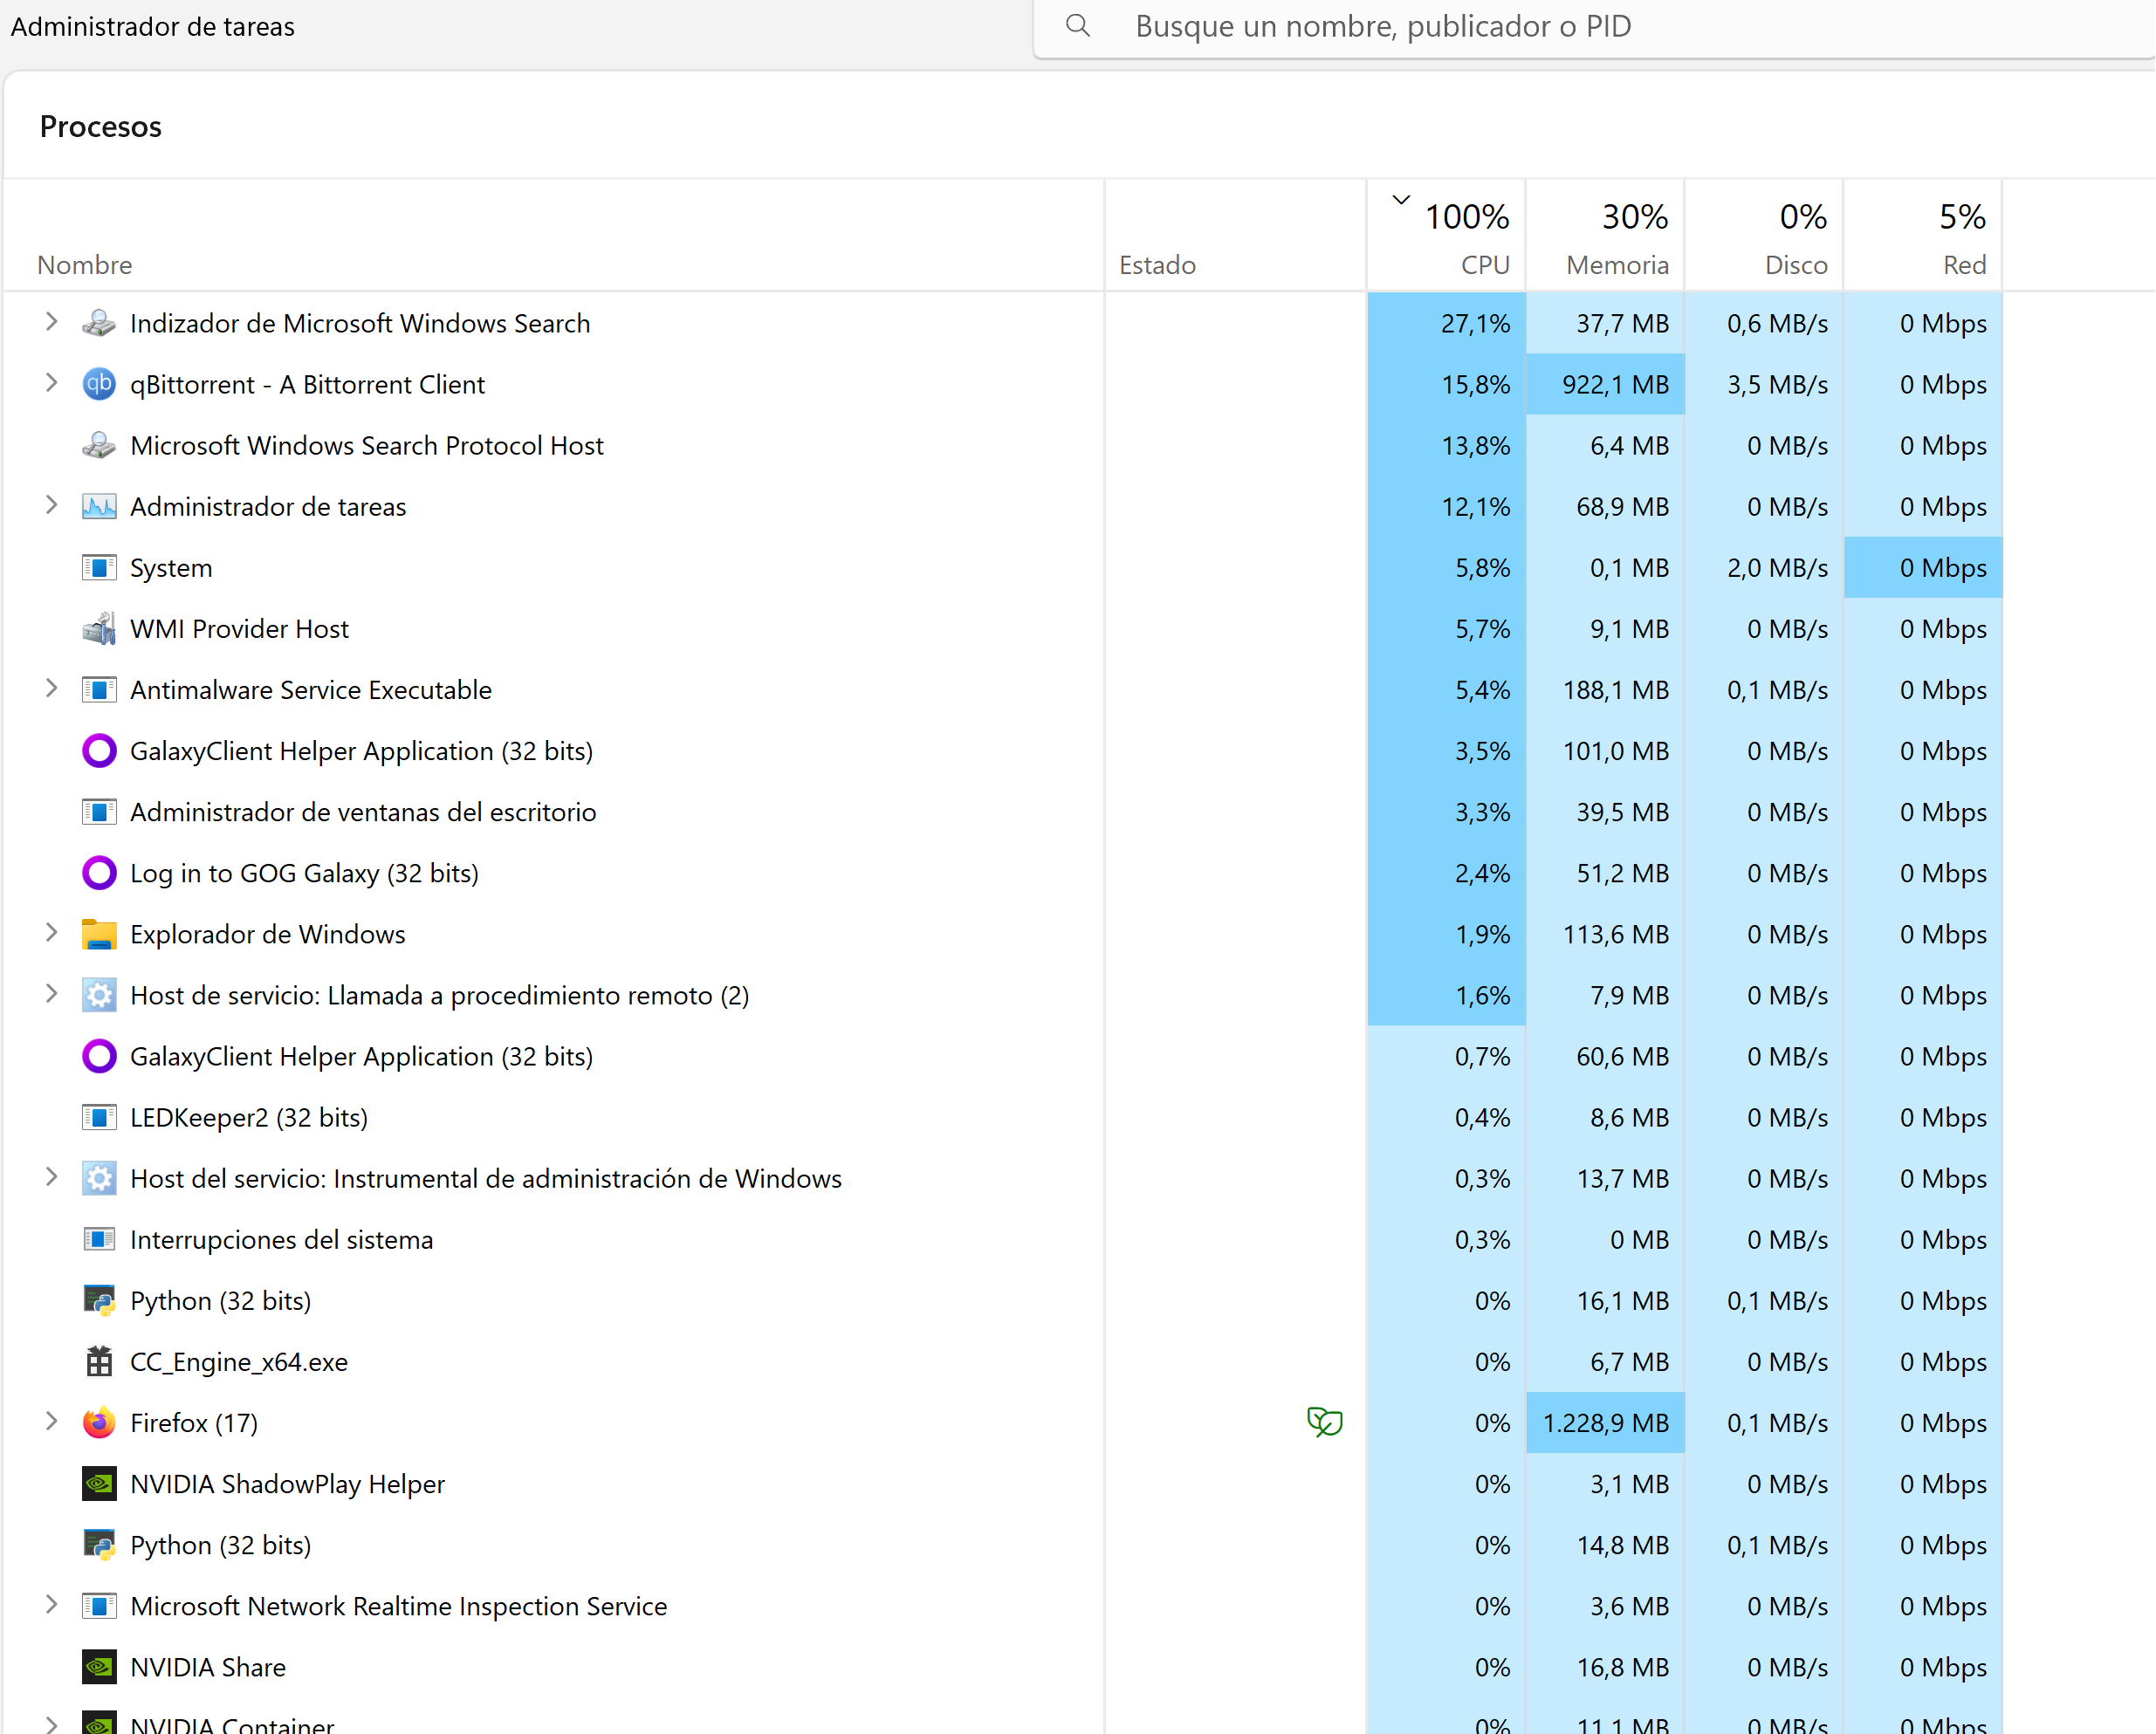Expand the Firefox (17) process group

51,1421
